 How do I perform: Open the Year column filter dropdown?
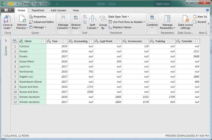[x=66, y=41]
